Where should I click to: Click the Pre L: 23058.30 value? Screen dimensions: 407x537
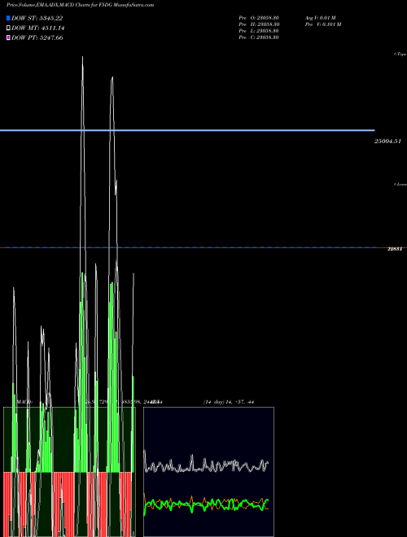coord(259,31)
